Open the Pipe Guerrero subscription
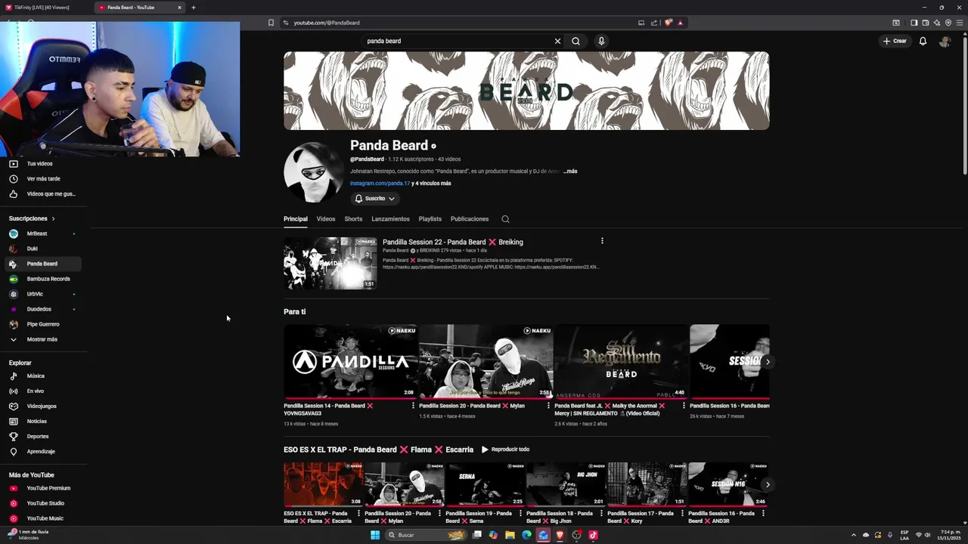This screenshot has height=544, width=968. tap(42, 324)
